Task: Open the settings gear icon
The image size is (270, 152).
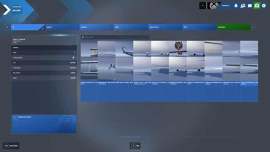Action: (x=264, y=6)
